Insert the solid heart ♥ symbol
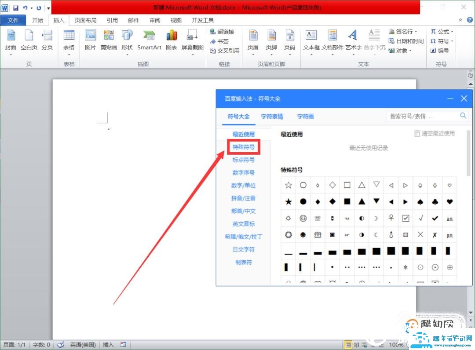The width and height of the screenshot is (475, 350). tap(449, 202)
